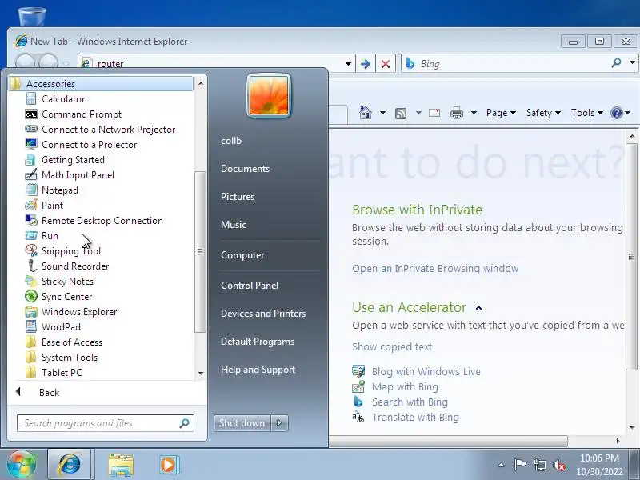
Task: Open search provider dropdown arrow
Action: click(632, 63)
